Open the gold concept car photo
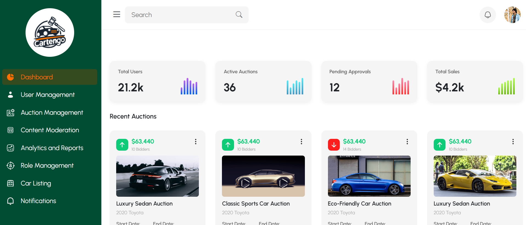526x225 pixels. tap(263, 176)
